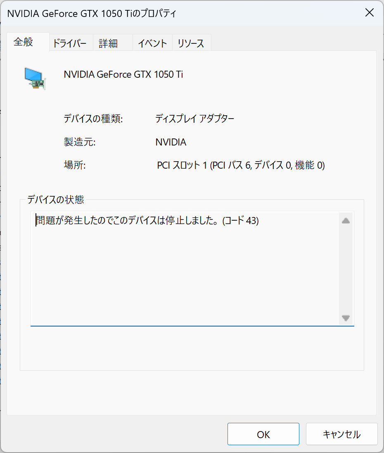The width and height of the screenshot is (384, 453).
Task: Close the properties dialog with X
Action: (x=369, y=13)
